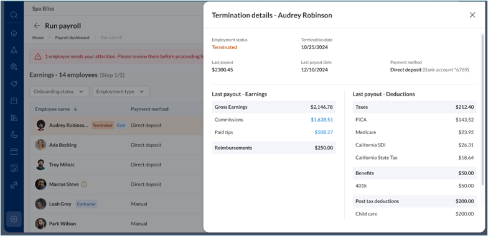The height and width of the screenshot is (236, 488).
Task: Click Audrey Robinson's avatar
Action: tap(40, 125)
